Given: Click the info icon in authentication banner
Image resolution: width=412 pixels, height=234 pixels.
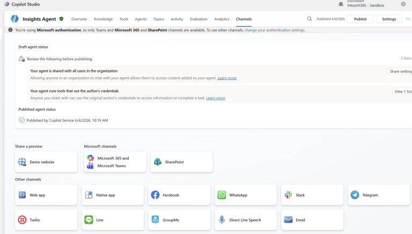Looking at the screenshot, I should click(x=10, y=30).
